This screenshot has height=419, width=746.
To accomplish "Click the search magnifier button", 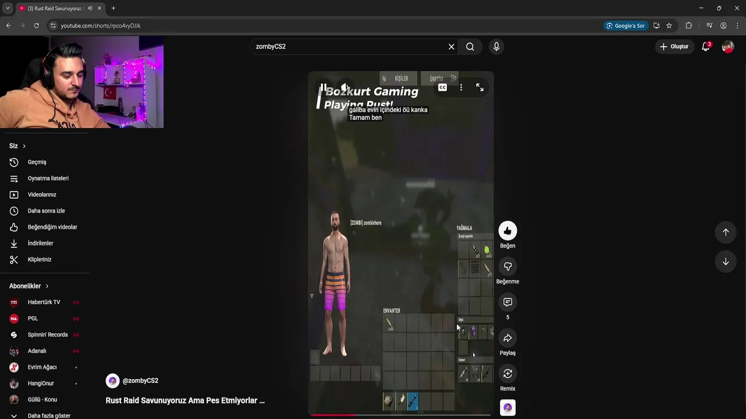I will [470, 47].
